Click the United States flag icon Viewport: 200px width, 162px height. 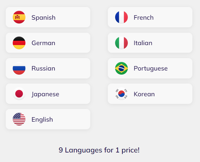tap(19, 119)
